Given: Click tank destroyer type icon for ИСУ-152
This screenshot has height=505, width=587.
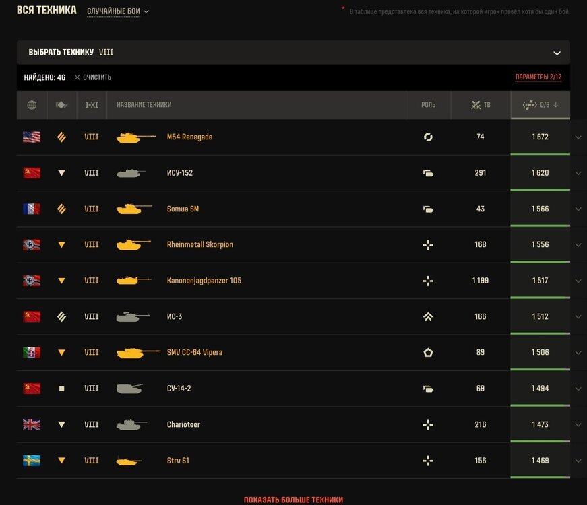Looking at the screenshot, I should pyautogui.click(x=61, y=173).
